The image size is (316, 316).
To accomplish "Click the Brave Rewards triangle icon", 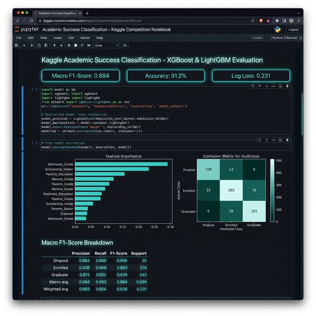I will coord(268,21).
